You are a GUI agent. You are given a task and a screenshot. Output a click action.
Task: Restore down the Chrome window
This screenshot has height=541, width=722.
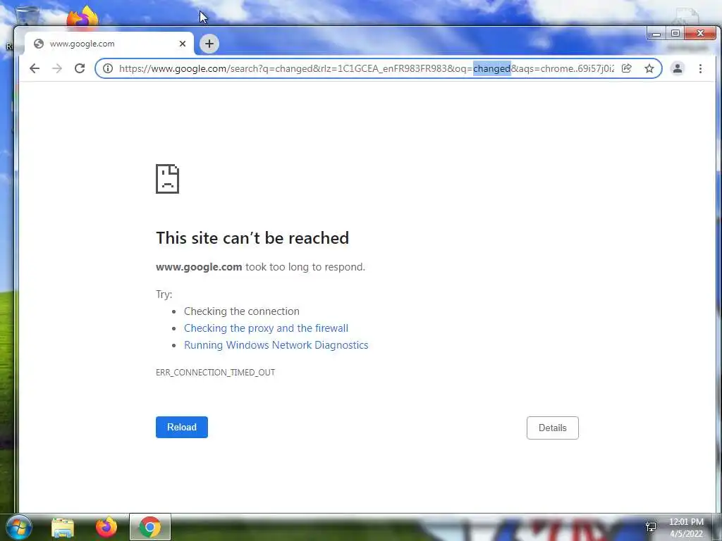tap(675, 34)
